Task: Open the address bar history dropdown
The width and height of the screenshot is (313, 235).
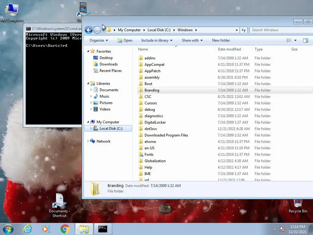Action: click(x=237, y=30)
